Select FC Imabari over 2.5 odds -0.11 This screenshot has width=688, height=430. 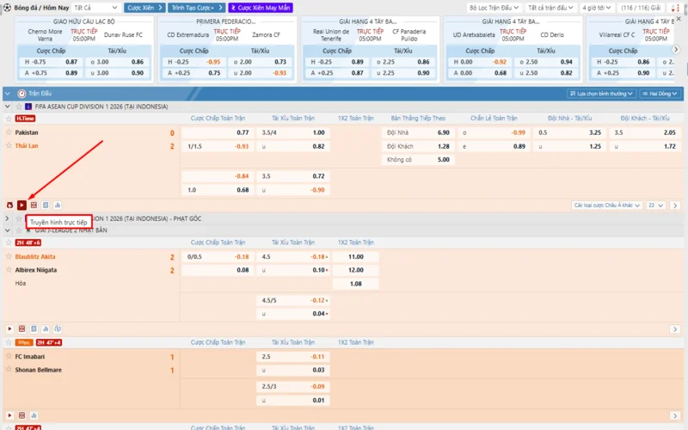coord(293,357)
